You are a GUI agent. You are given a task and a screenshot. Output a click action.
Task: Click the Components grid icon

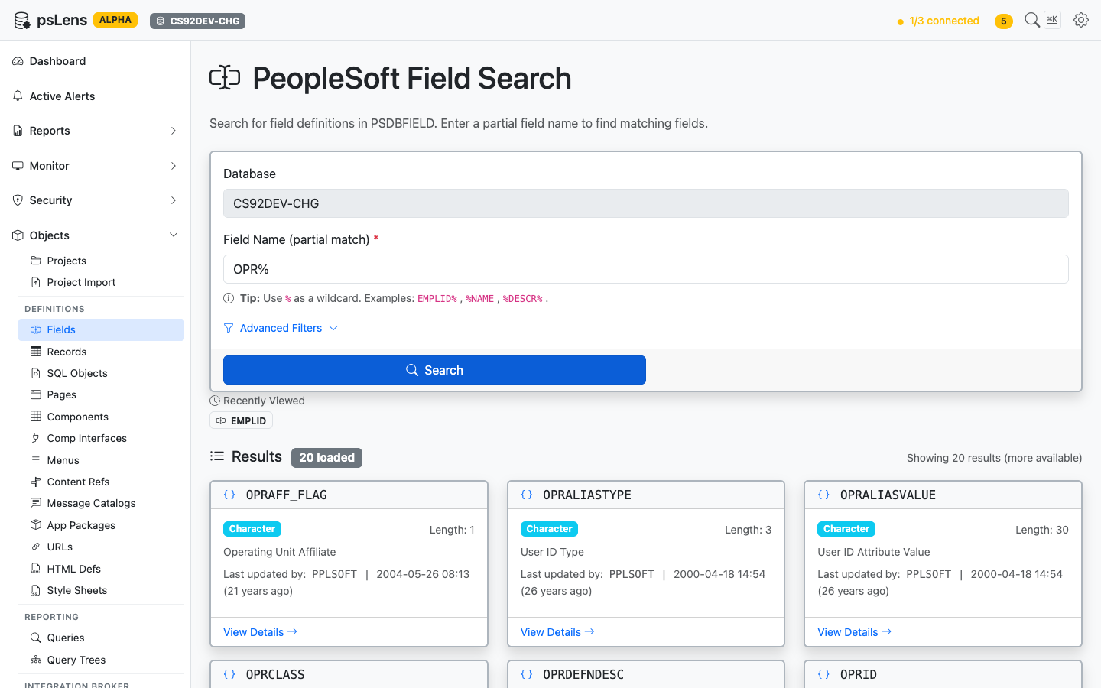coord(35,417)
